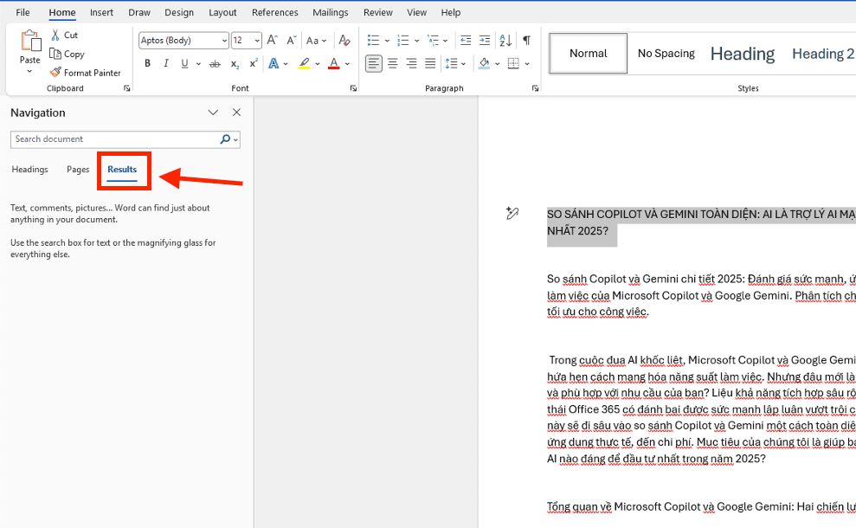This screenshot has width=856, height=528.
Task: Apply the red font color swatch
Action: 333,63
